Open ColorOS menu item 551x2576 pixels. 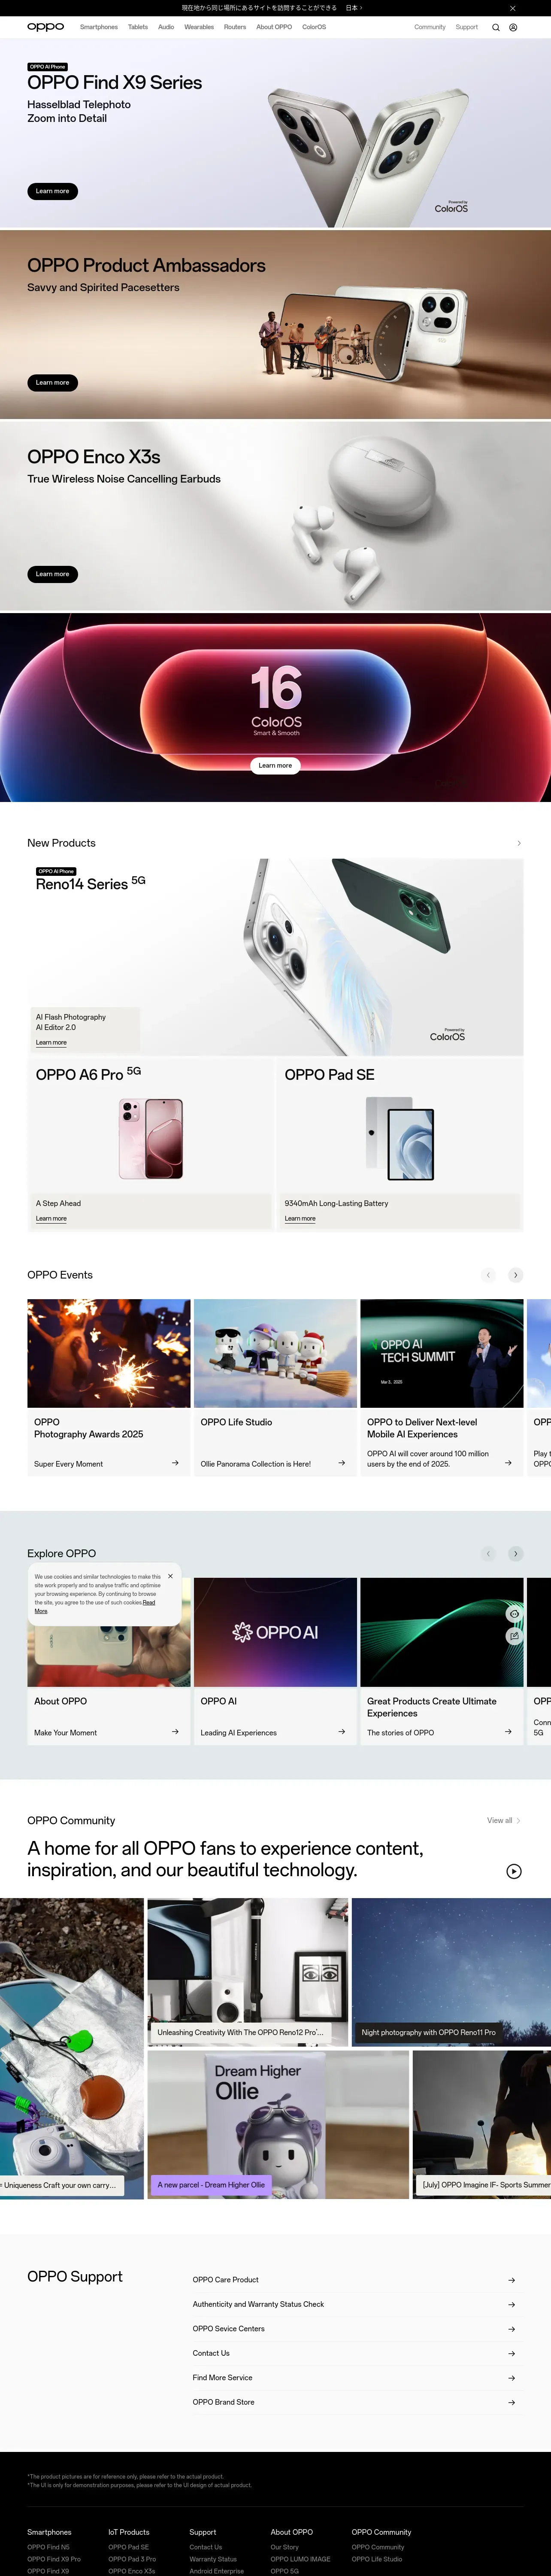pyautogui.click(x=314, y=27)
